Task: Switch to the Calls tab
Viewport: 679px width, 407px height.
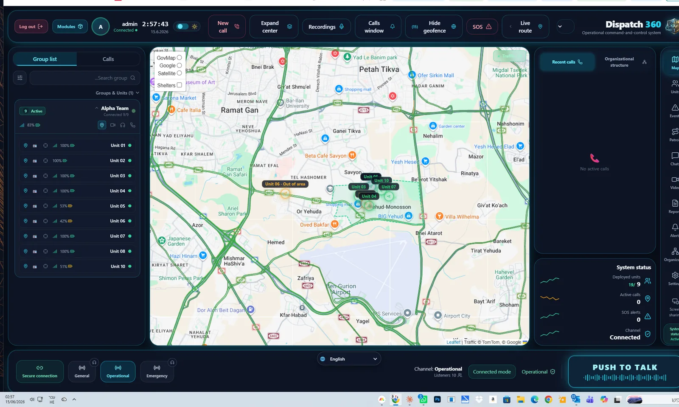Action: (108, 59)
